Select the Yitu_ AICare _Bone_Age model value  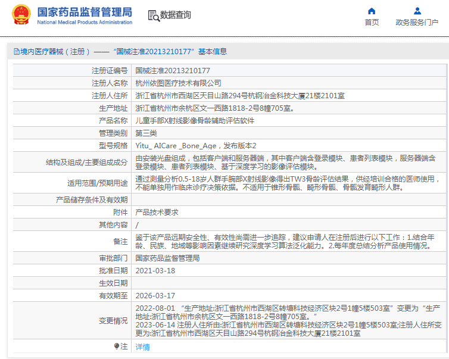click(196, 146)
